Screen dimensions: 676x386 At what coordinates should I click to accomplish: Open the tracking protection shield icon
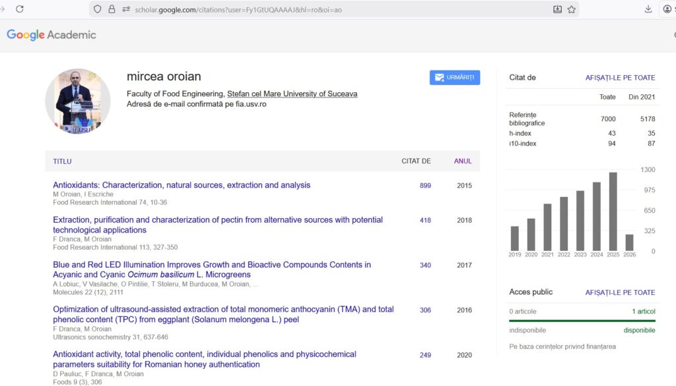98,9
